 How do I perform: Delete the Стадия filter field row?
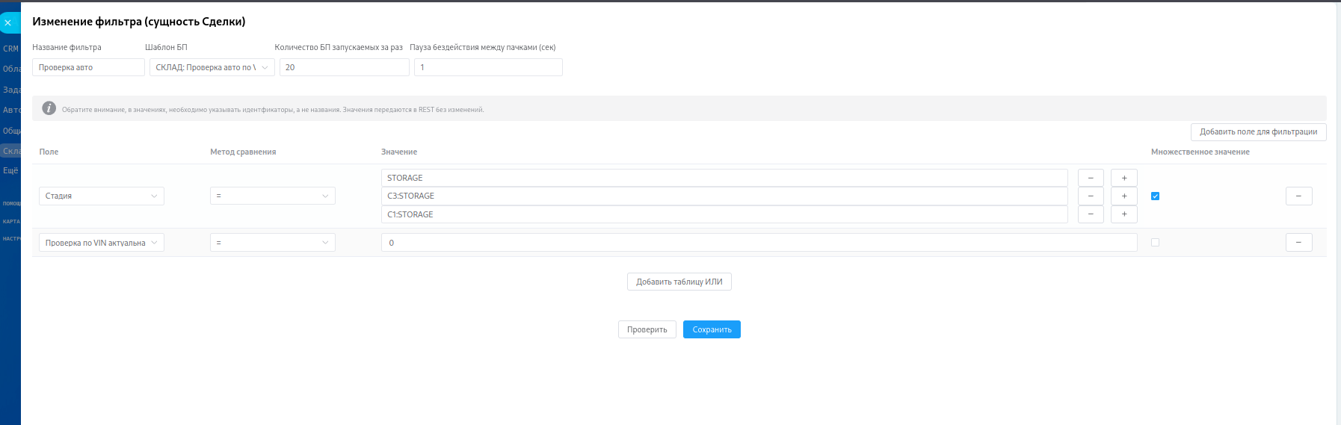tap(1299, 196)
